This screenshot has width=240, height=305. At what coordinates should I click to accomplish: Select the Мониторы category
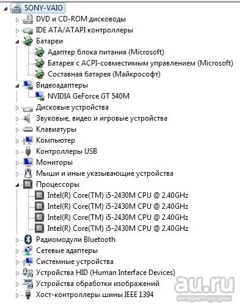click(54, 162)
